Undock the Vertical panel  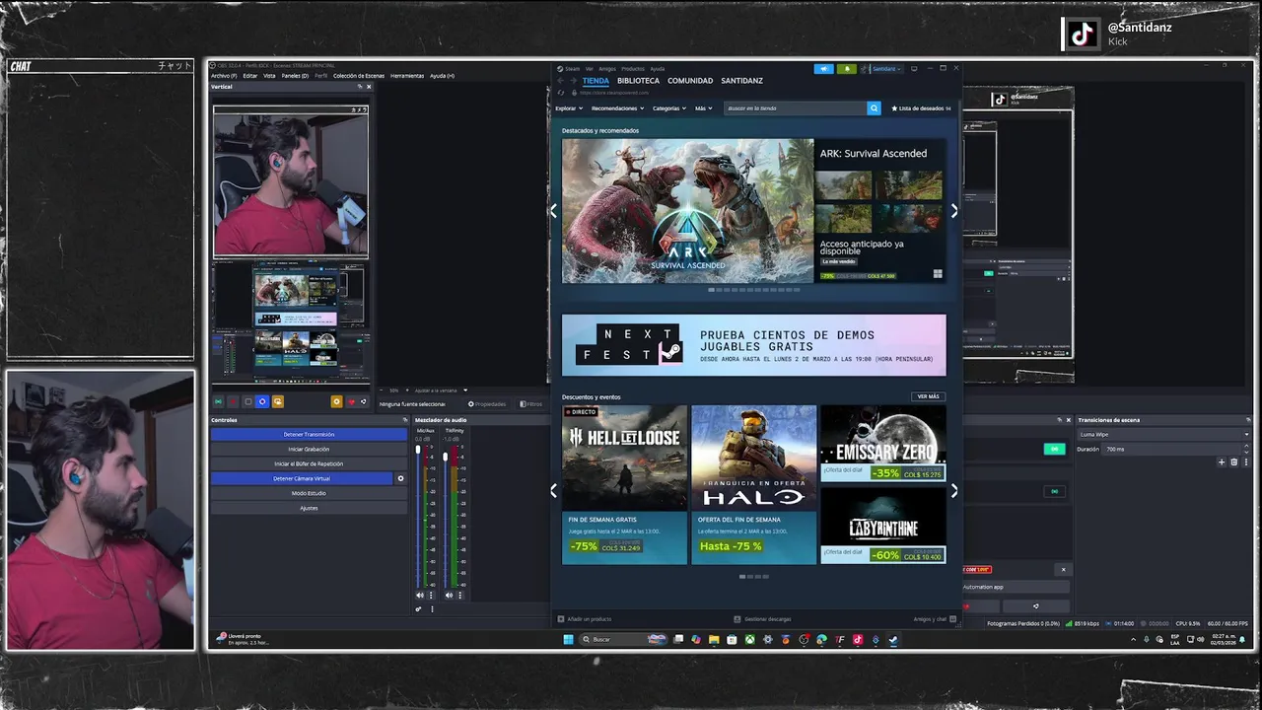(x=359, y=87)
